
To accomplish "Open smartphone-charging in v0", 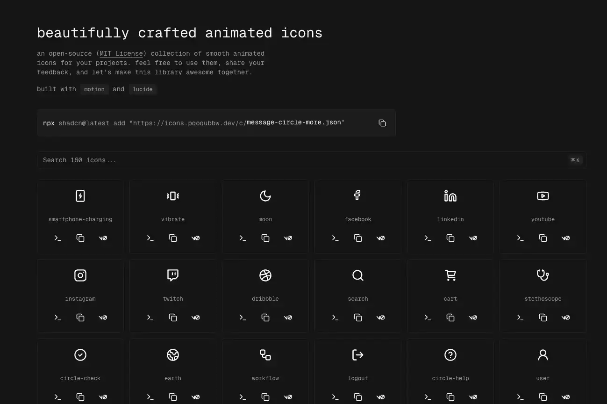I will [103, 238].
